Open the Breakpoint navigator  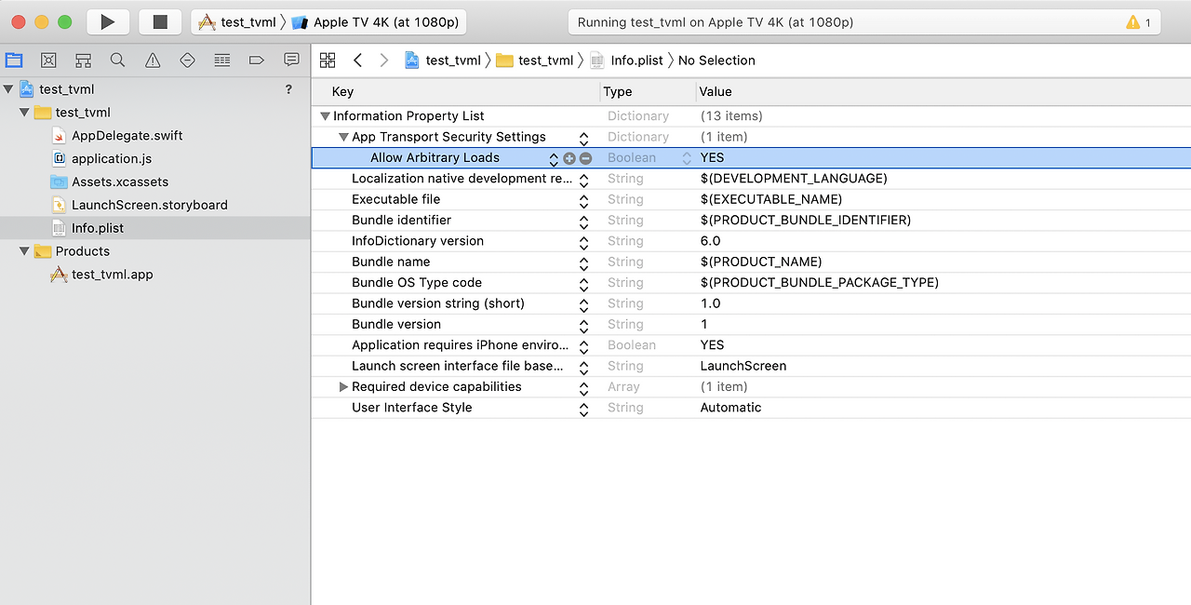257,60
